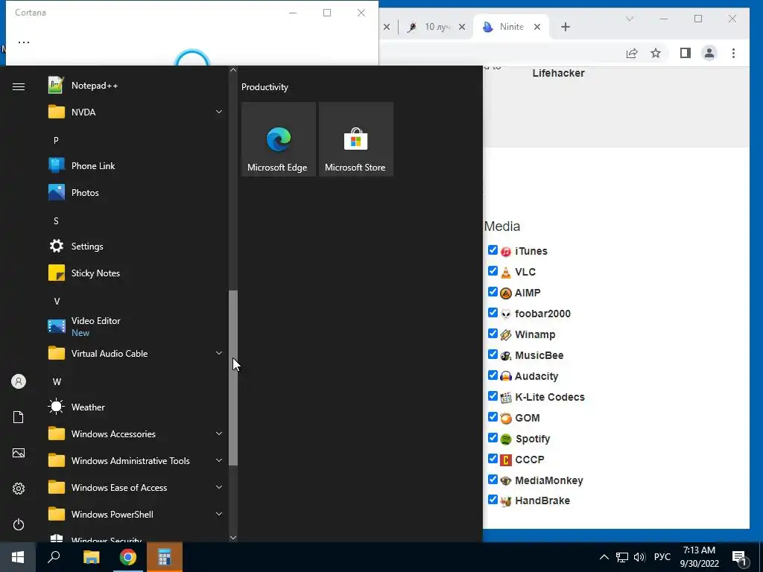
Task: Click Chrome's share page icon
Action: point(632,53)
